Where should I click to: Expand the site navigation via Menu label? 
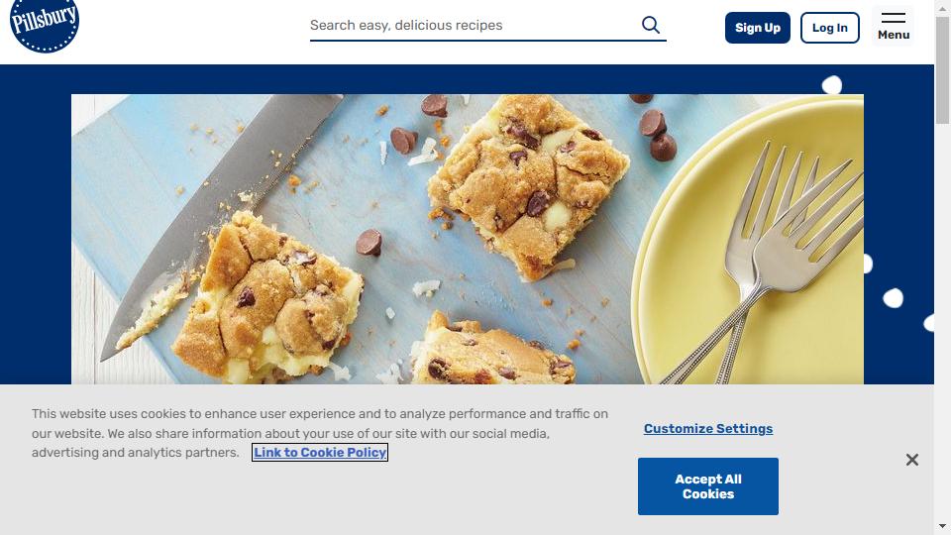click(x=894, y=36)
